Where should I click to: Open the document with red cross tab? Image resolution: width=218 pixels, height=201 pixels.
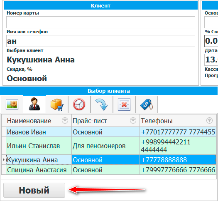(124, 104)
